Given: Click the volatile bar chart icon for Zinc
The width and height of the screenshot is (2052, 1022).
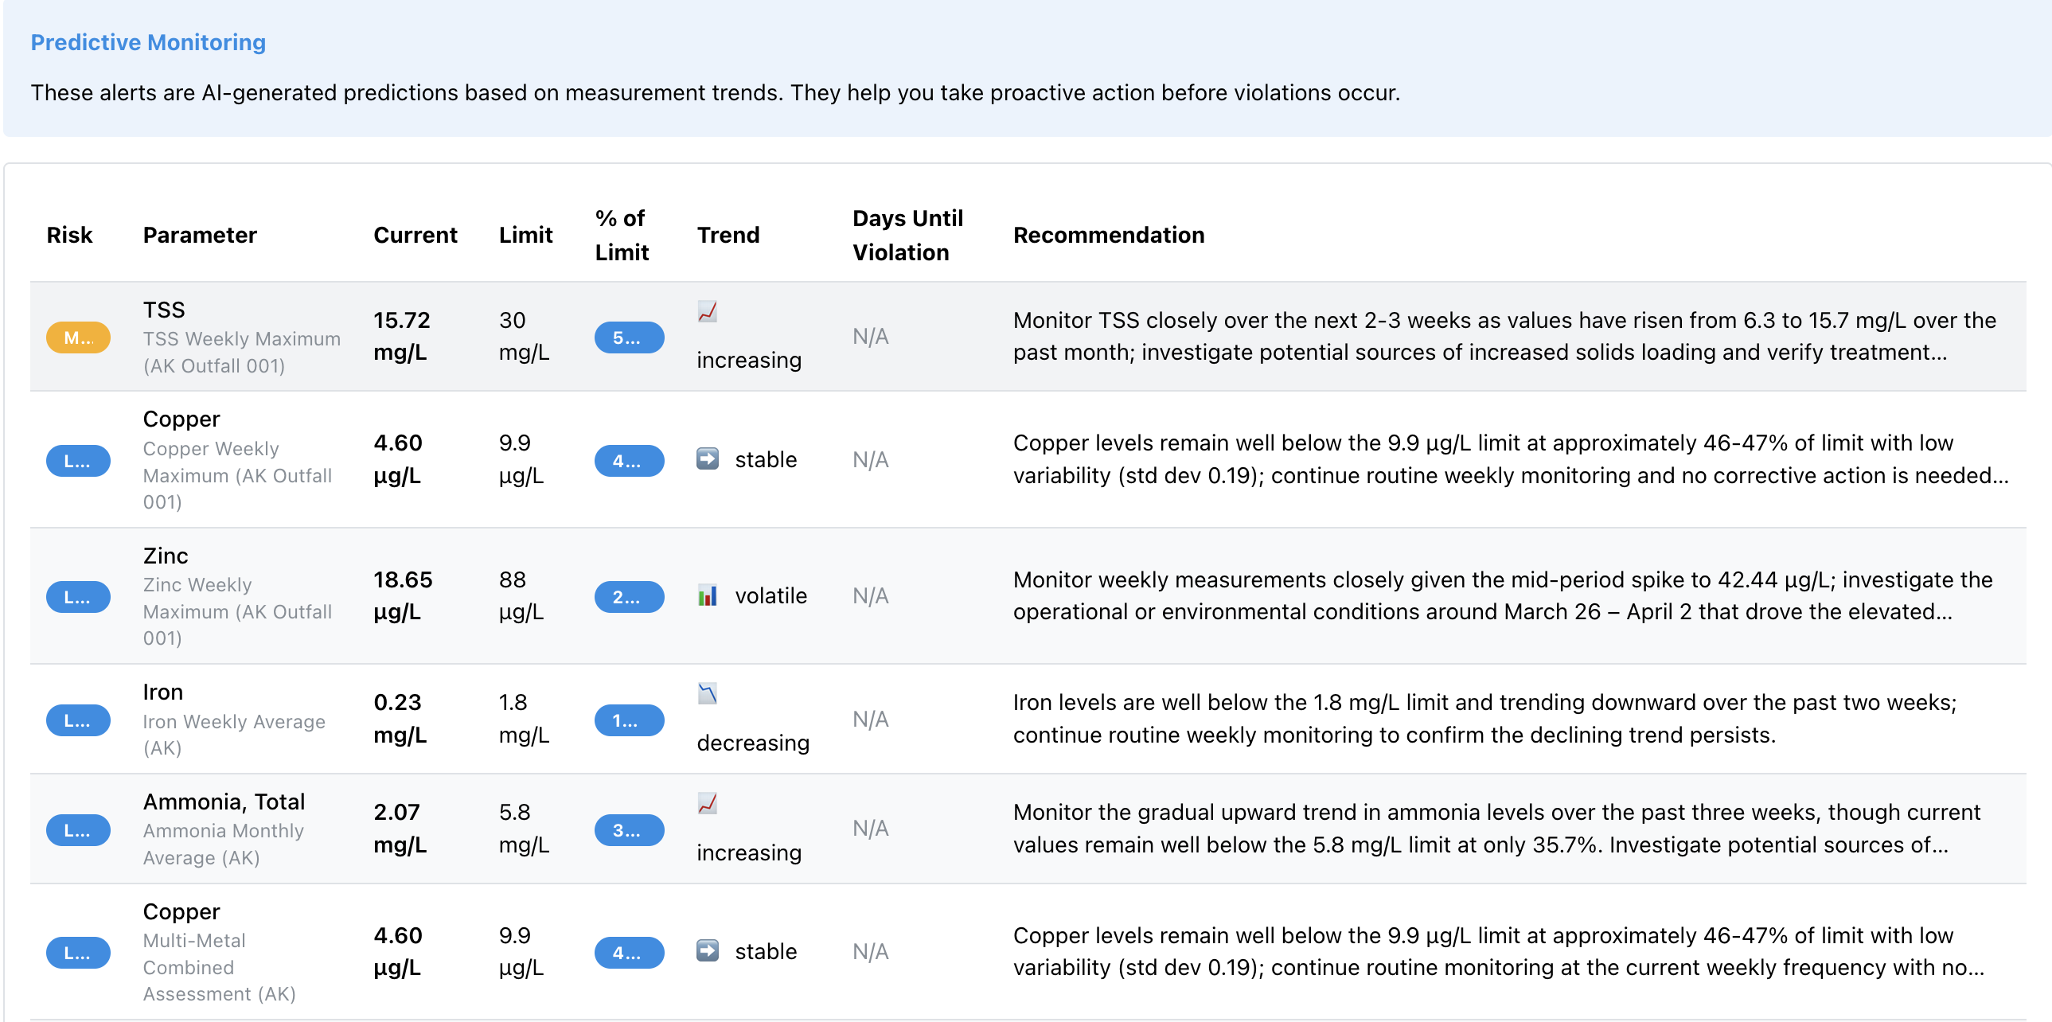Looking at the screenshot, I should pyautogui.click(x=708, y=595).
